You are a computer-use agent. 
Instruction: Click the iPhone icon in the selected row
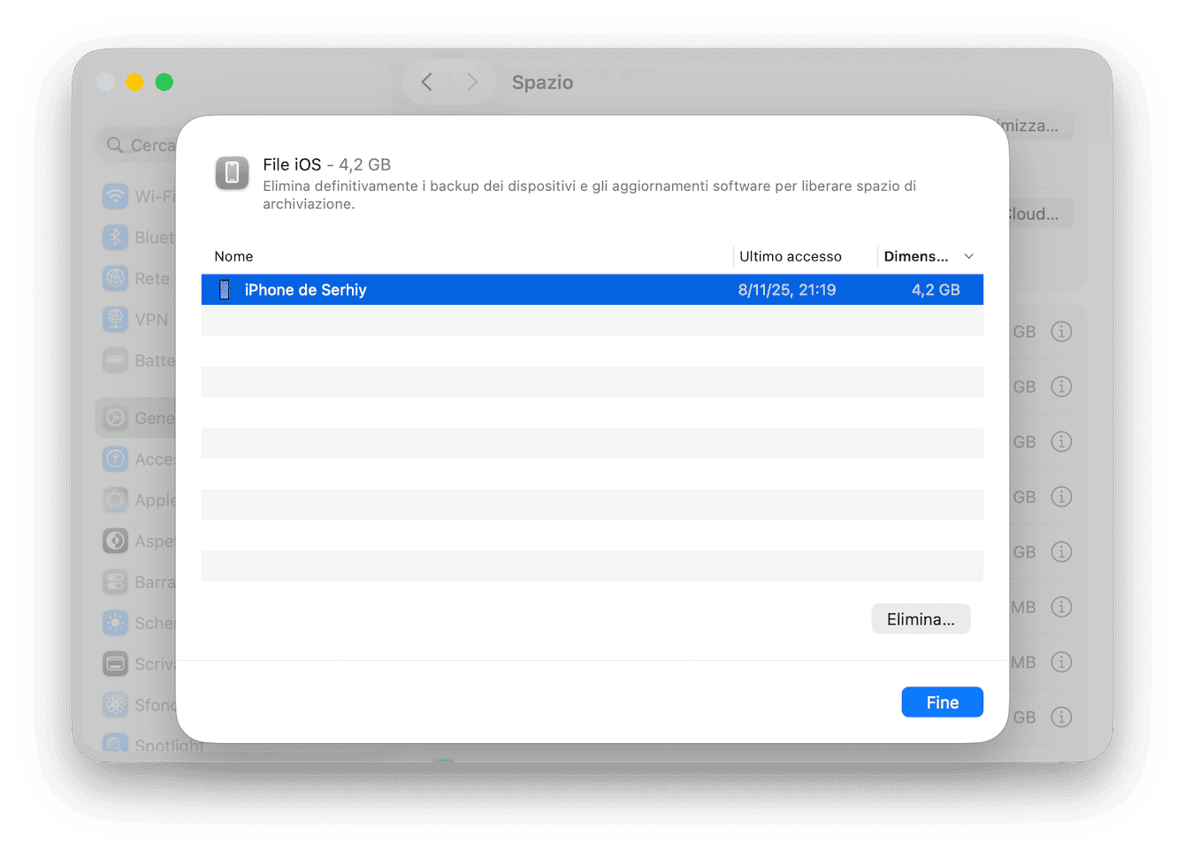(x=225, y=290)
